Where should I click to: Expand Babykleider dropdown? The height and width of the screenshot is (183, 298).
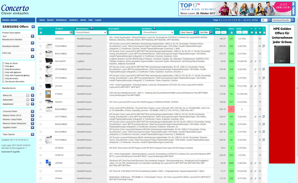point(28,104)
